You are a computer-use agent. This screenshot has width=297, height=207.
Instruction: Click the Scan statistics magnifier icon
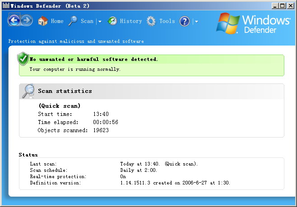[28, 91]
